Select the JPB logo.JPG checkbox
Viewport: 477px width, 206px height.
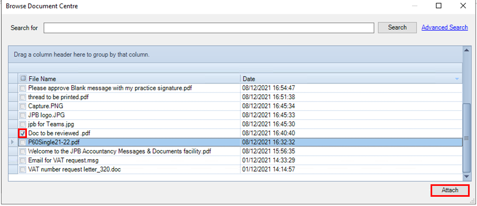[22, 115]
